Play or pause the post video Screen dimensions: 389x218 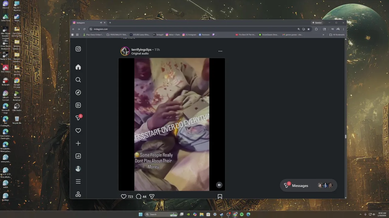coord(172,124)
